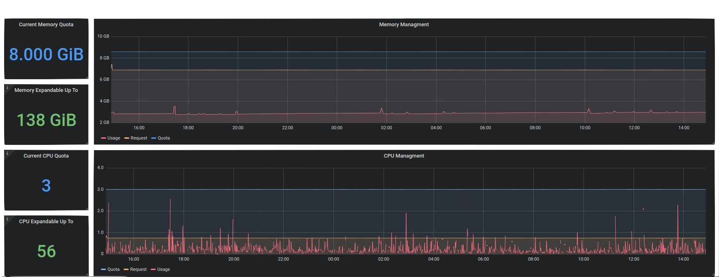Viewport: 719px width, 277px height.
Task: Open the CPU Managment panel title menu
Action: pyautogui.click(x=404, y=156)
